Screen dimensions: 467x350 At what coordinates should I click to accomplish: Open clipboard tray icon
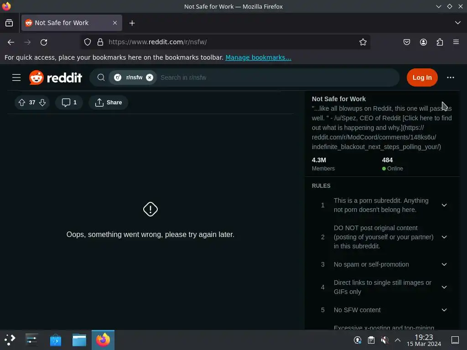371,340
